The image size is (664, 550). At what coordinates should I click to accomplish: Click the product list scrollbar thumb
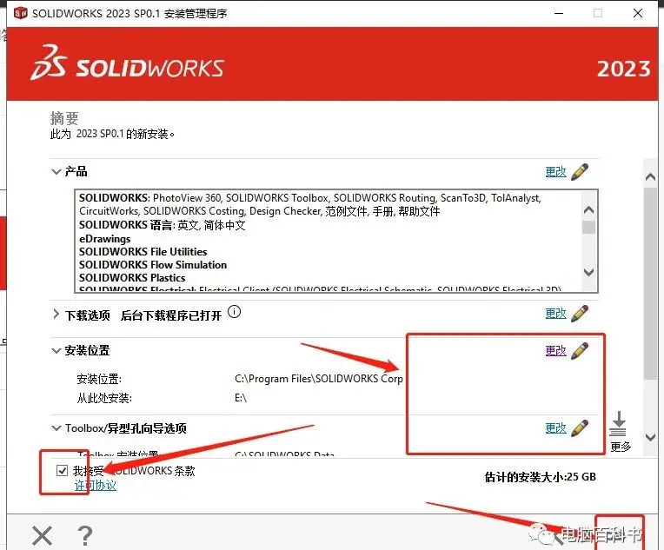[x=588, y=228]
